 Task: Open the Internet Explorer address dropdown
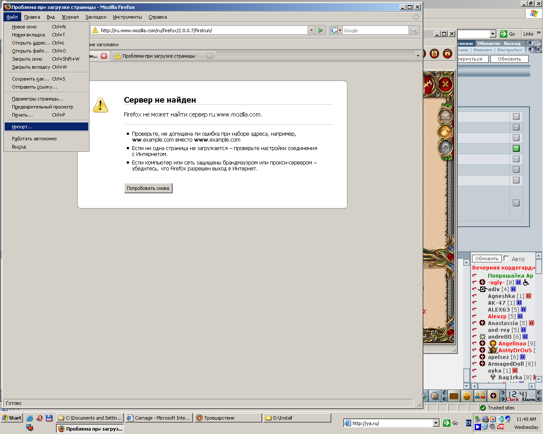tap(493, 34)
